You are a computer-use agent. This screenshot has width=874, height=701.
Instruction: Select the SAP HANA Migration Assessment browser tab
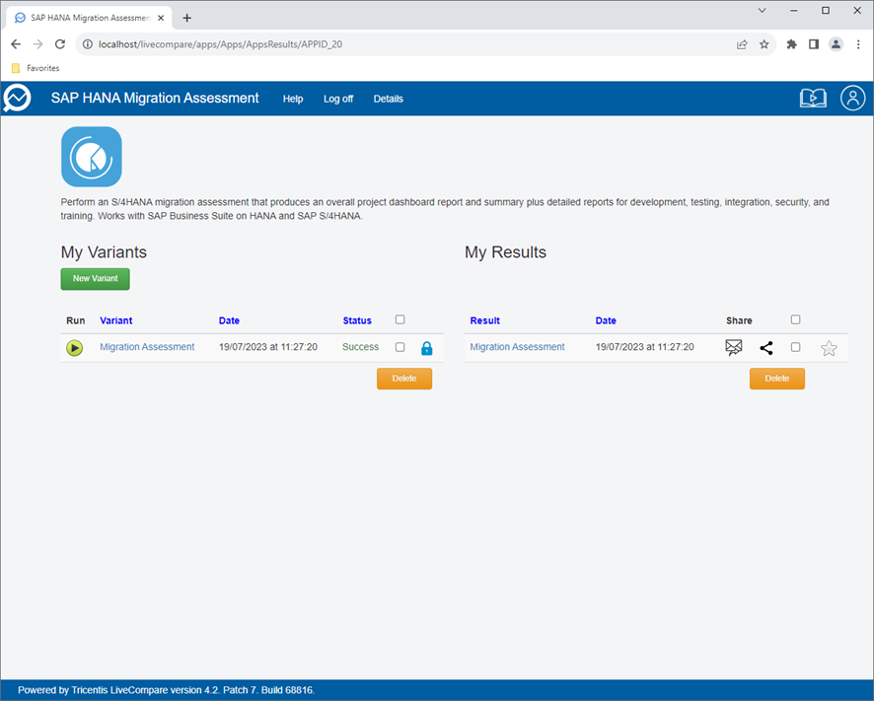tap(89, 18)
